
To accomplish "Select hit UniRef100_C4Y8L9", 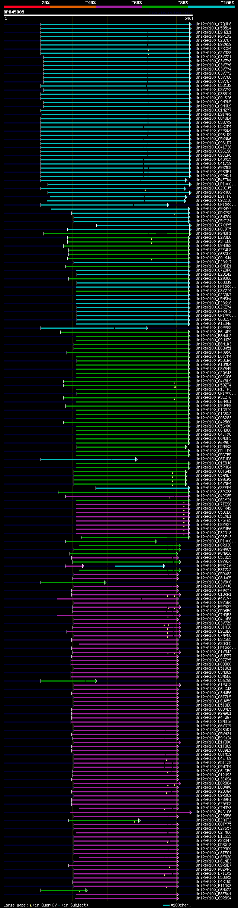I will [213, 381].
